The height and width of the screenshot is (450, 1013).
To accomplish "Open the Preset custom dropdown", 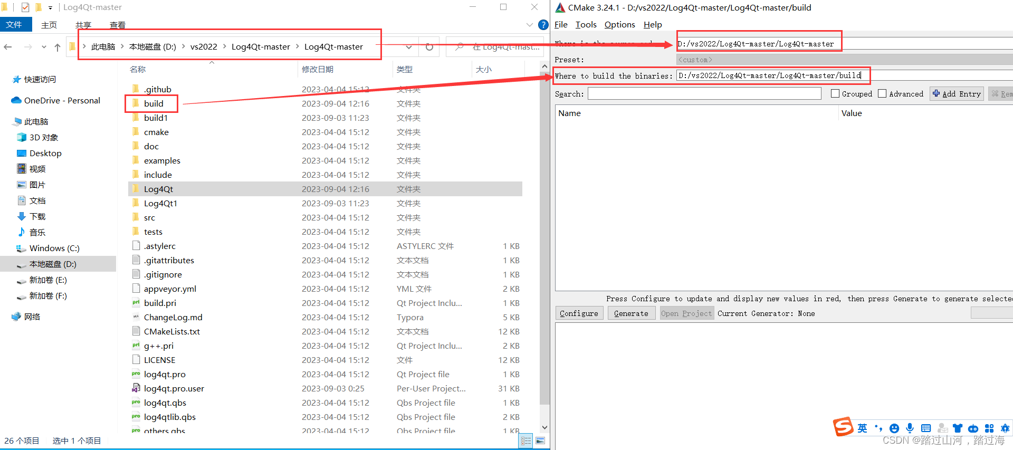I will tap(845, 60).
